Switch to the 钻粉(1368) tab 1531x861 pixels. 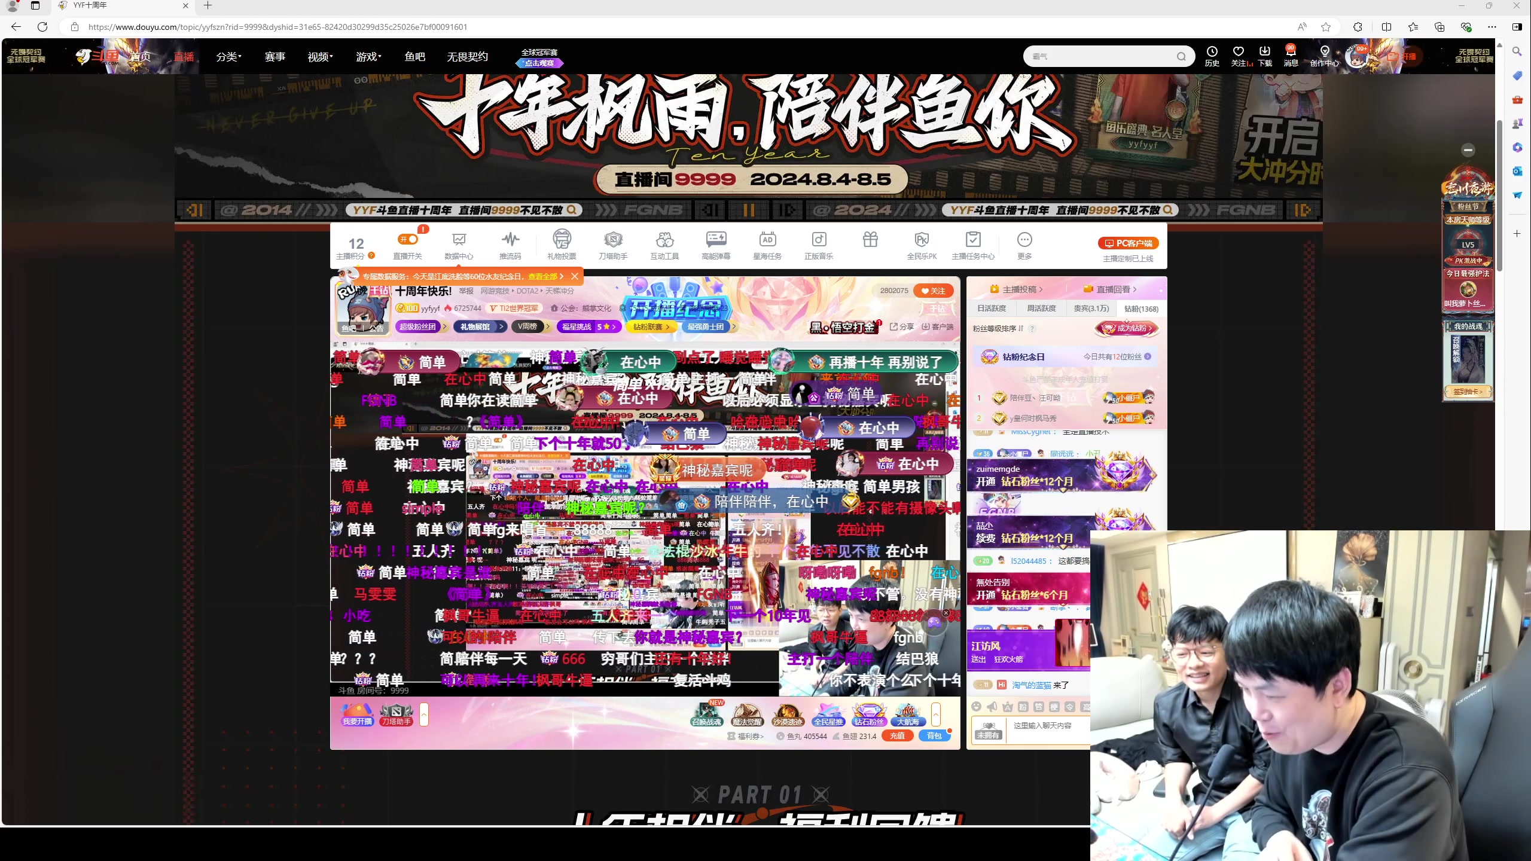tap(1141, 309)
